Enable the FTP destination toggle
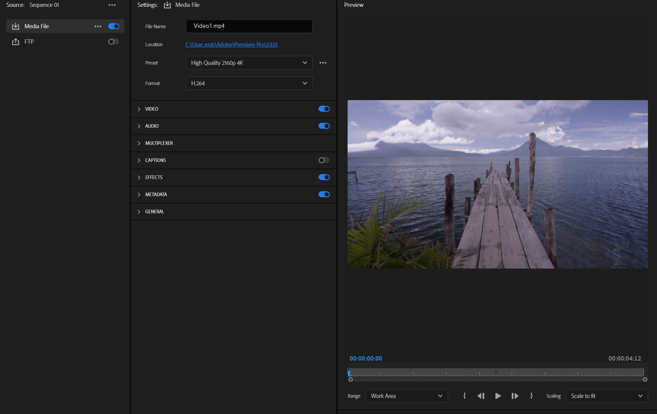 coord(114,42)
